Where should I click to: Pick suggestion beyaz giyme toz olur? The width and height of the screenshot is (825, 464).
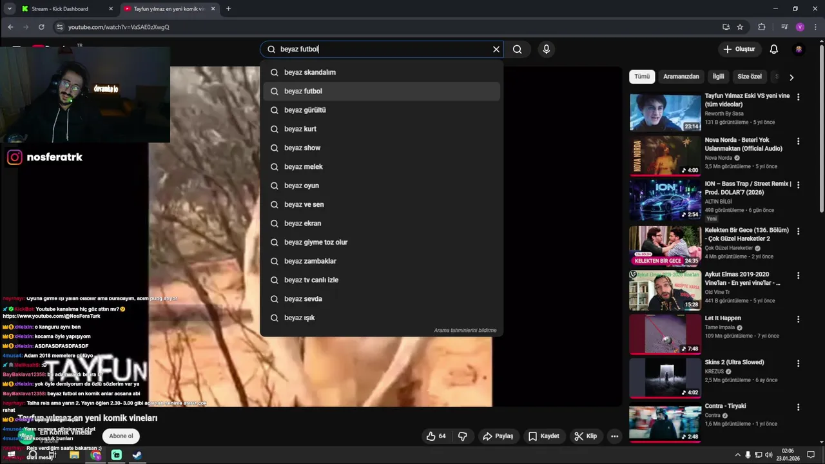coord(382,242)
